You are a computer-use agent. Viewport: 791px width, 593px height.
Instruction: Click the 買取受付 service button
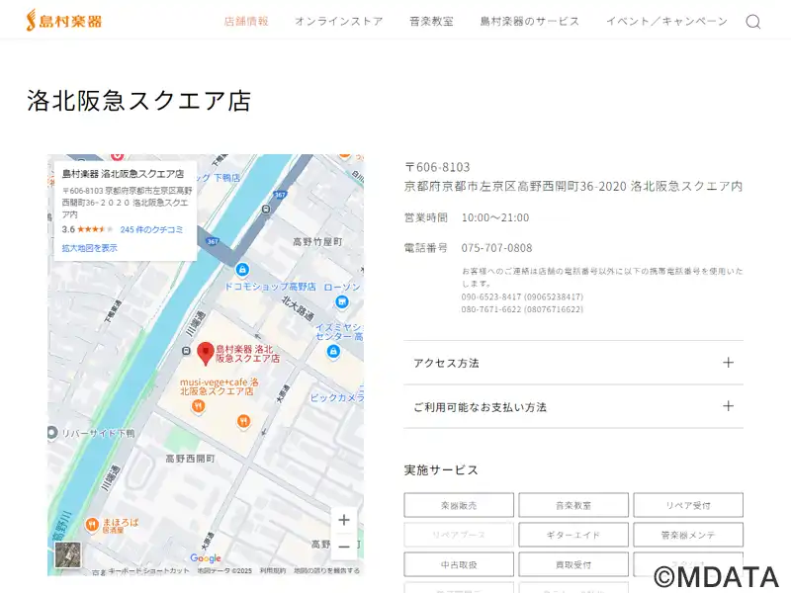pyautogui.click(x=573, y=564)
